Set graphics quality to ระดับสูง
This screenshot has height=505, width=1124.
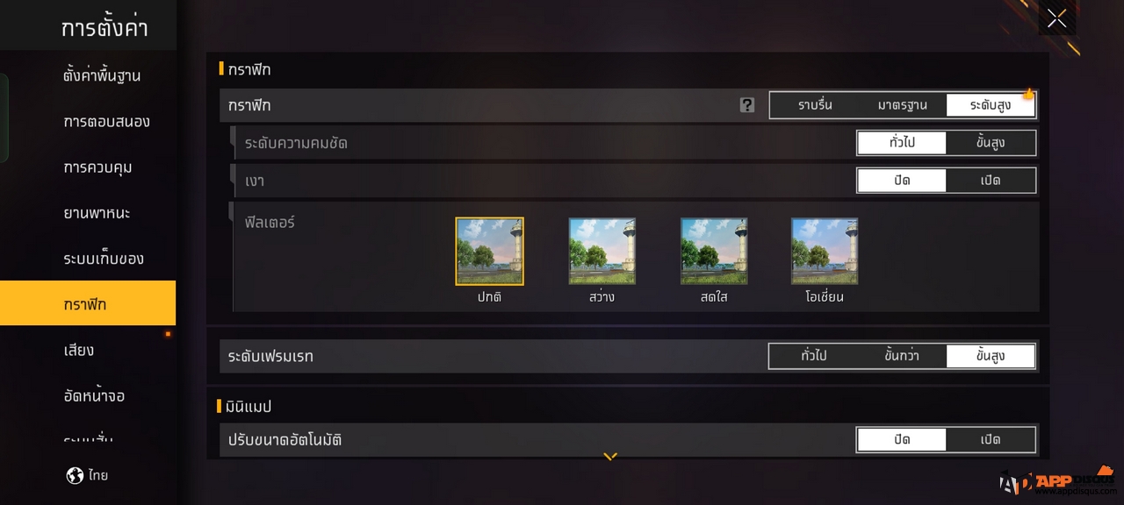[x=991, y=105]
